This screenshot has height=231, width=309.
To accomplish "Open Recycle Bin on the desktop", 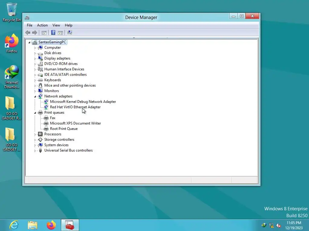I will (x=12, y=12).
